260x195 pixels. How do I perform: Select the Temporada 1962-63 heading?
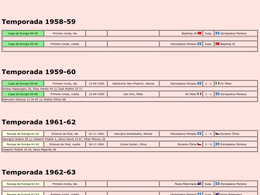click(x=39, y=172)
